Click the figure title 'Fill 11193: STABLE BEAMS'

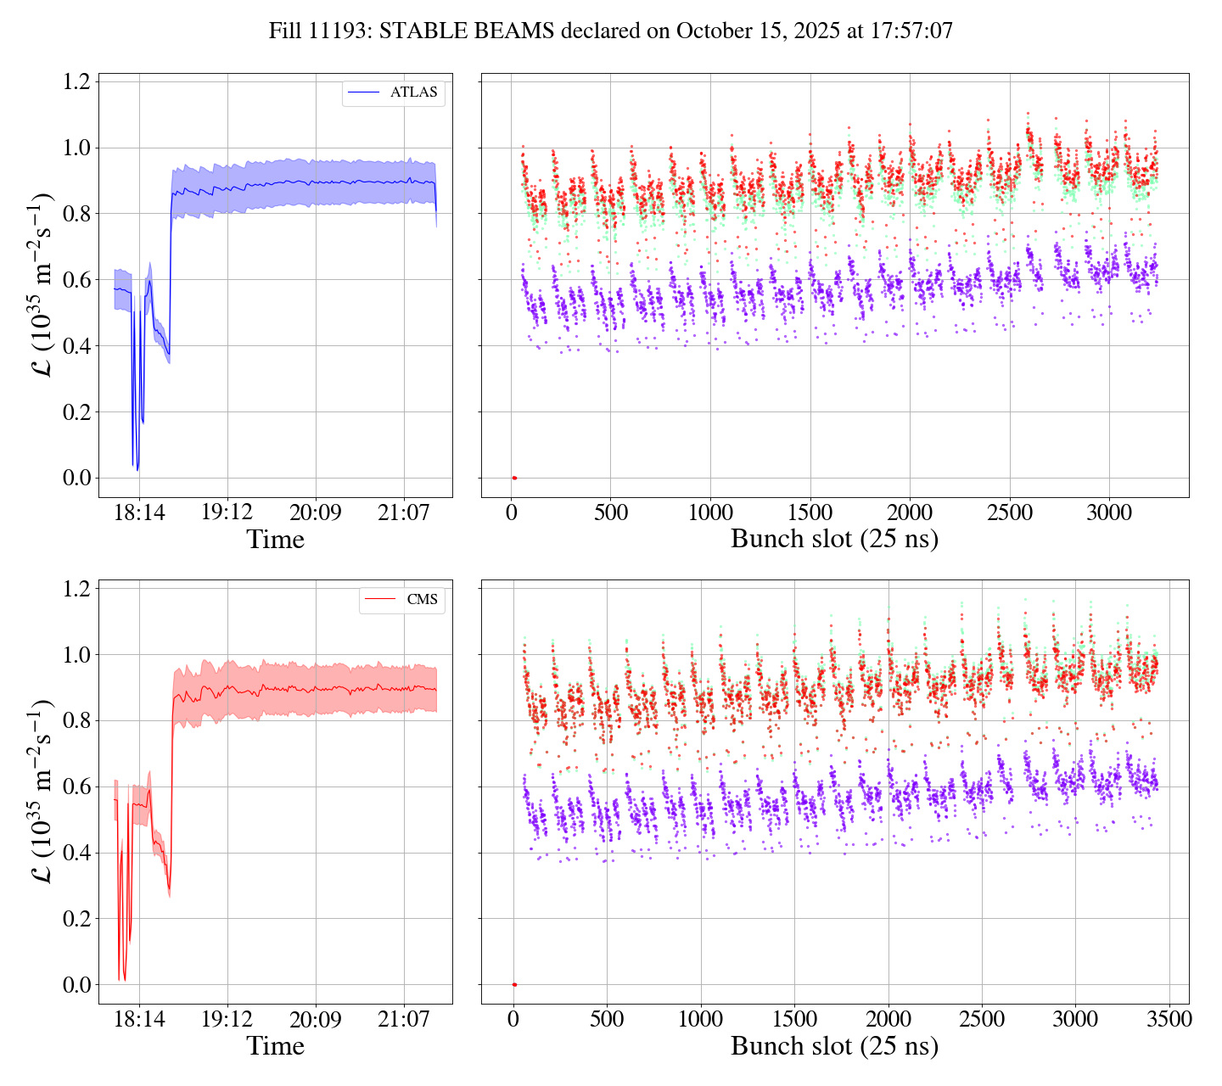(x=610, y=31)
